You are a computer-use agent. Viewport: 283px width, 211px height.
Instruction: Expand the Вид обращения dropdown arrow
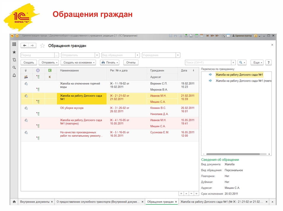[137, 55]
